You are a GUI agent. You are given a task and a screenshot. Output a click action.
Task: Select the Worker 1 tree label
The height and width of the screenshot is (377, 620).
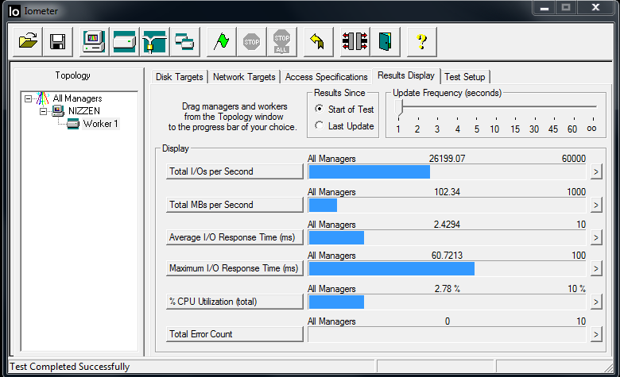pyautogui.click(x=100, y=124)
